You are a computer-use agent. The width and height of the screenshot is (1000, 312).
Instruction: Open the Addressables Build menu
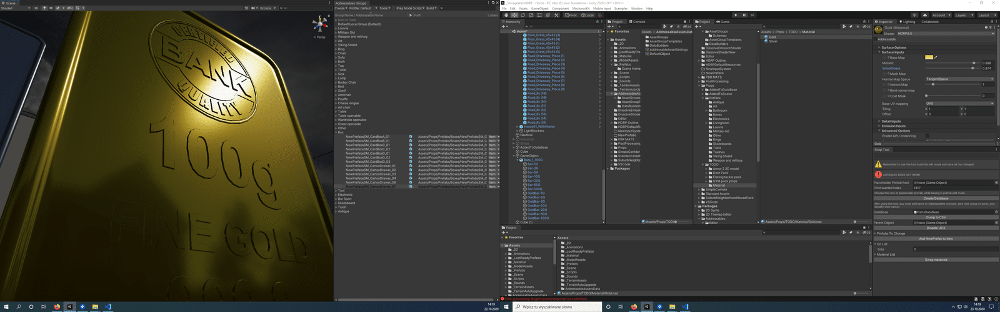(x=431, y=8)
